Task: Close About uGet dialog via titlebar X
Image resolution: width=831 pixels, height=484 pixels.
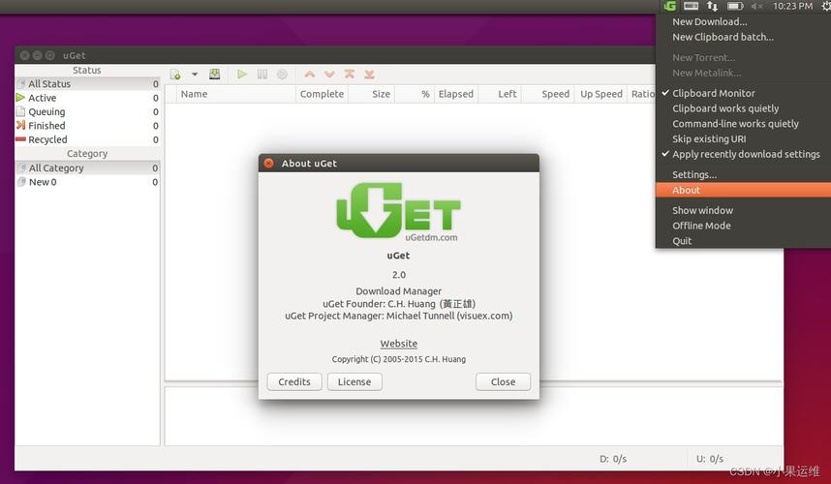Action: (268, 163)
